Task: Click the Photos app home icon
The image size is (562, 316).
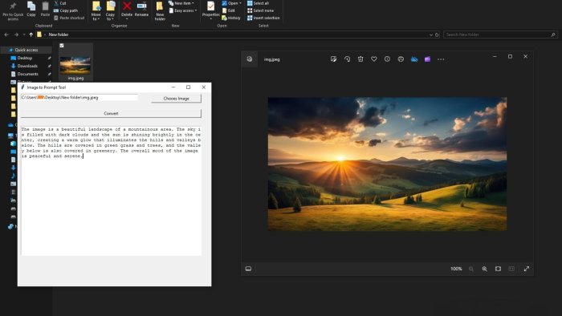Action: pos(250,59)
